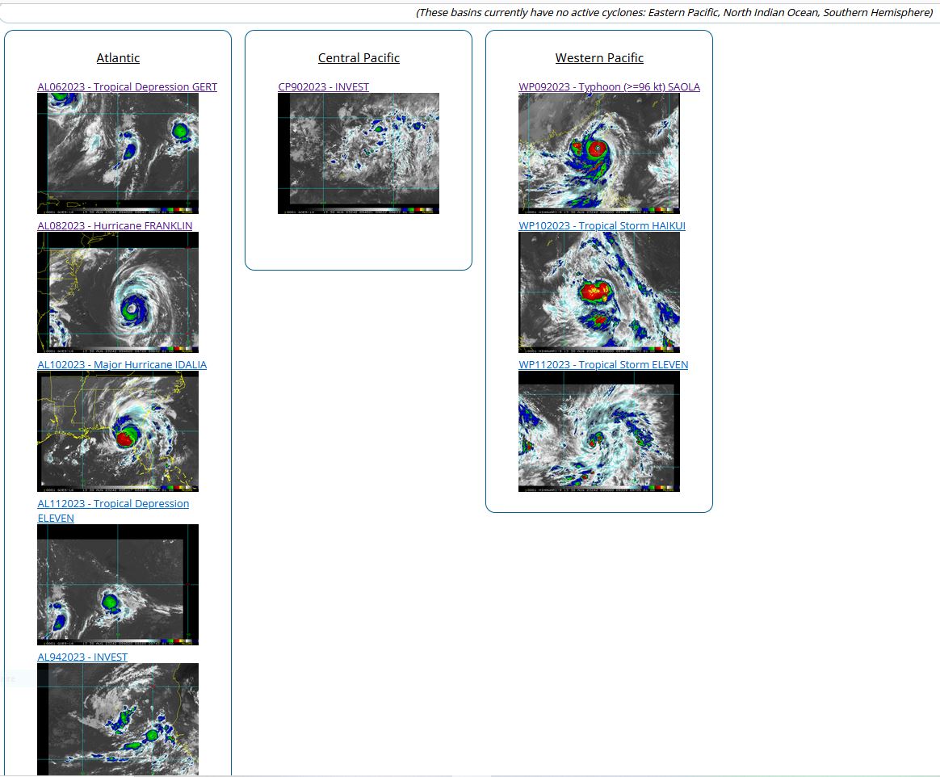Open the WP112023 Tropical Storm ELEVEN link
The height and width of the screenshot is (777, 940).
(x=603, y=364)
